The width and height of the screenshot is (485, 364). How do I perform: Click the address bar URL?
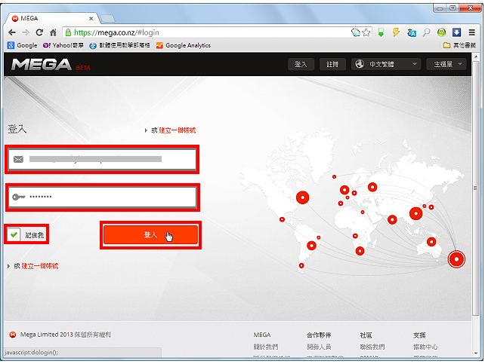point(116,32)
